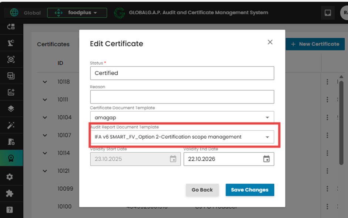
Task: Click the inbox icon in top bar
Action: (x=327, y=13)
